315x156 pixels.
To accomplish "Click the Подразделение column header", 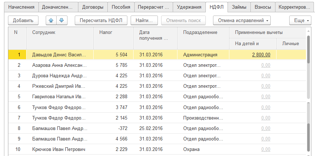I will 200,32.
